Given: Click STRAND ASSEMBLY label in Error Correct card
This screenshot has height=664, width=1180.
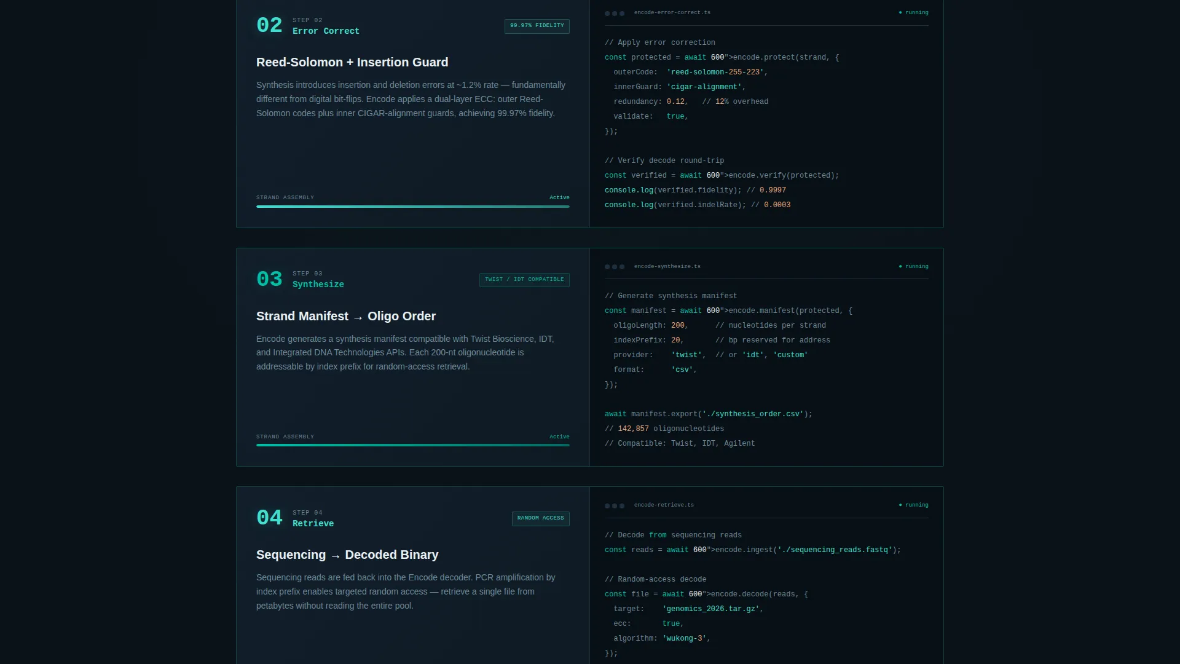Looking at the screenshot, I should click(x=285, y=198).
